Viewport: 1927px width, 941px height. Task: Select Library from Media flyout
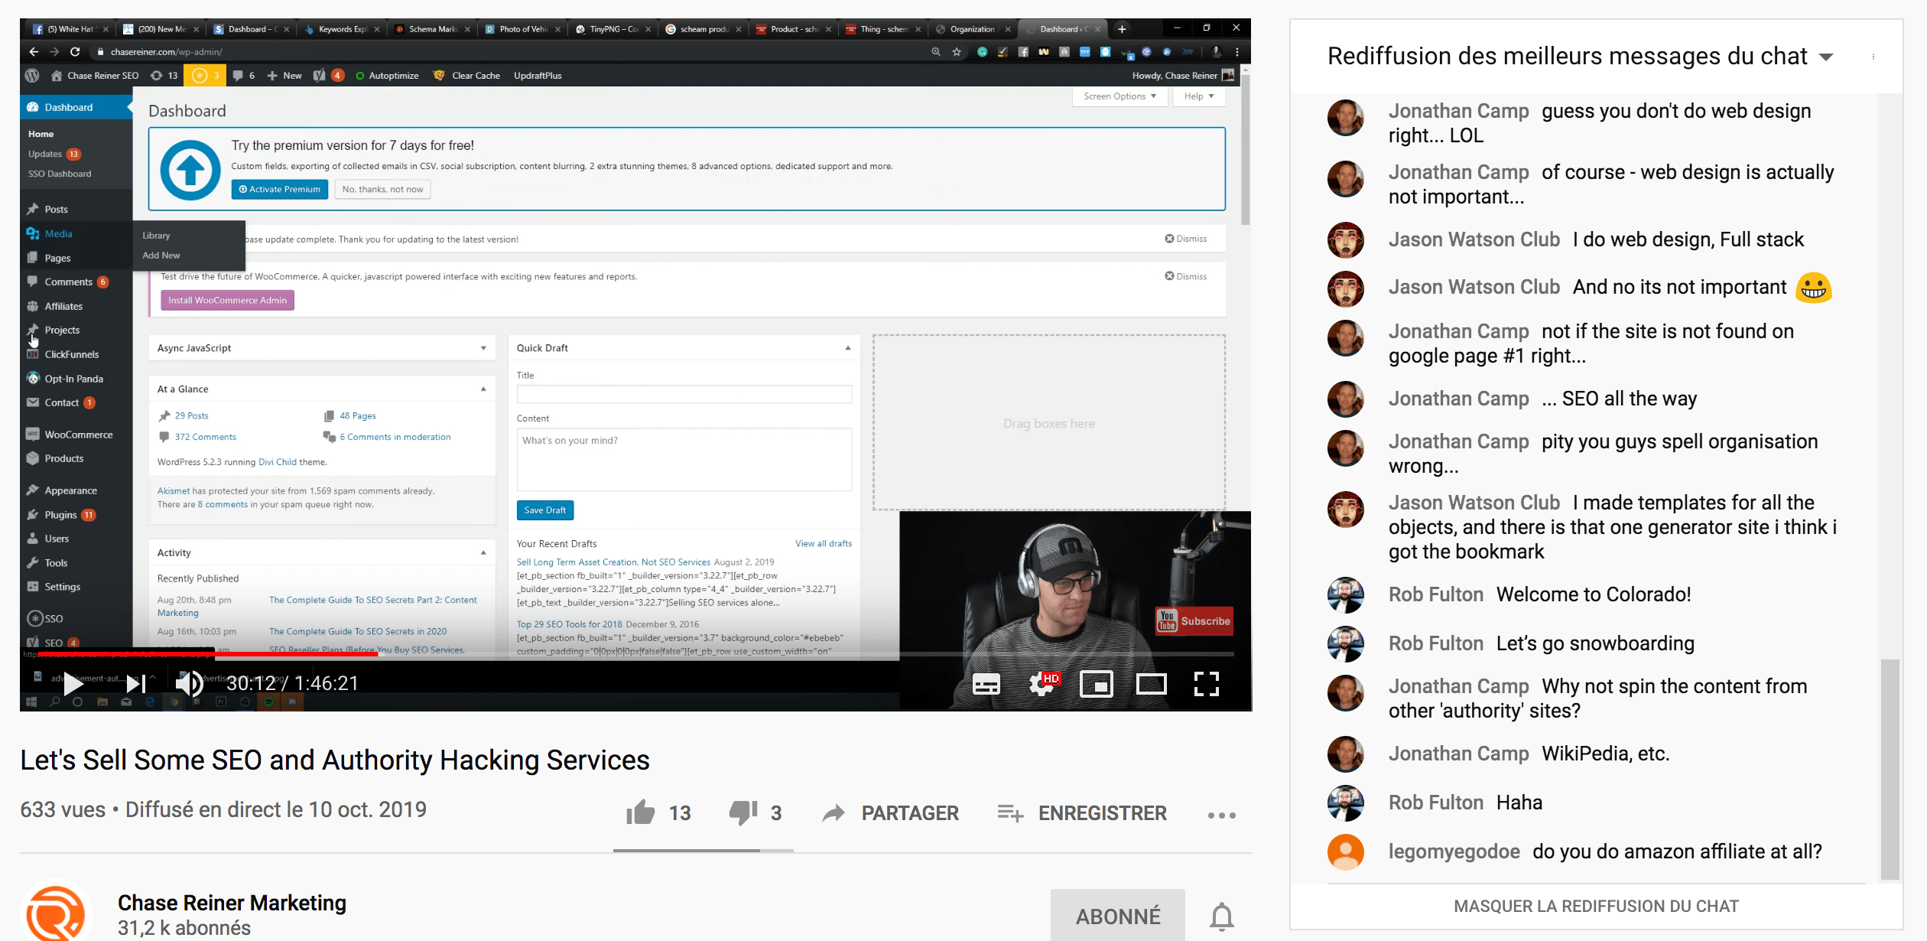click(x=156, y=236)
